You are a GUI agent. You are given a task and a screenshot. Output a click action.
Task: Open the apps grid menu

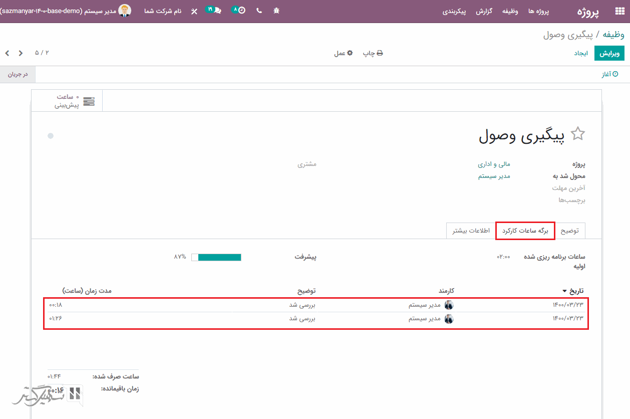point(619,12)
